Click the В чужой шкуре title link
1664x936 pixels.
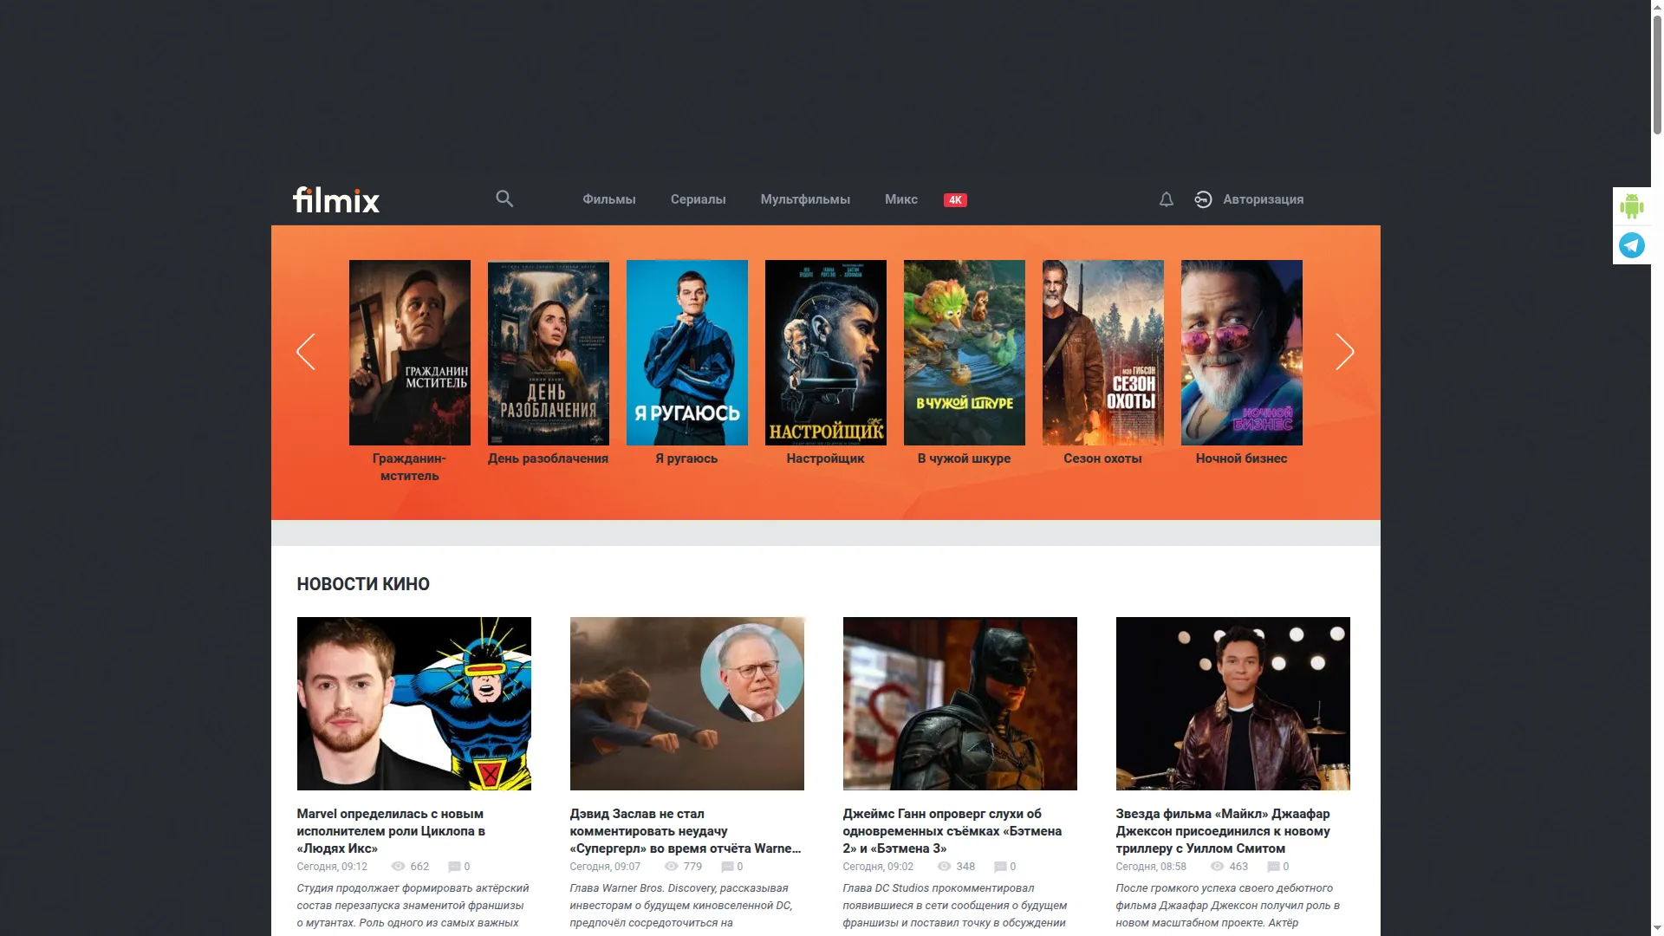(965, 458)
